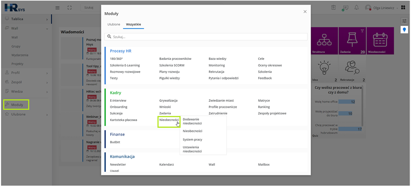Click the modules Szukaj search field
411x187 pixels.
[x=206, y=37]
